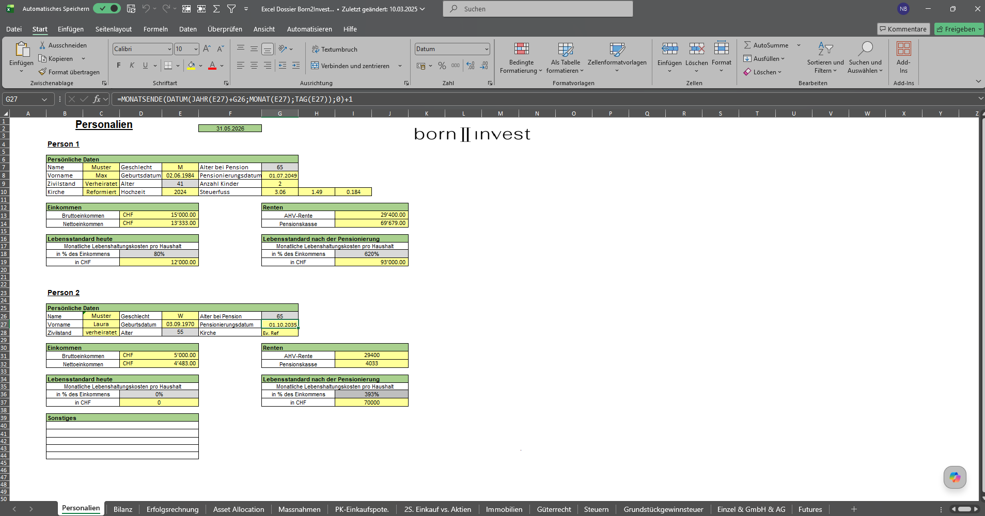The image size is (985, 516).
Task: Open the Add-Ins panel
Action: (903, 58)
